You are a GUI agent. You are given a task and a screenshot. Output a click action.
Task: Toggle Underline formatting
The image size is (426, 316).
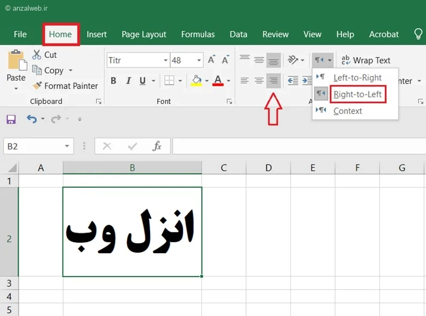pyautogui.click(x=142, y=81)
